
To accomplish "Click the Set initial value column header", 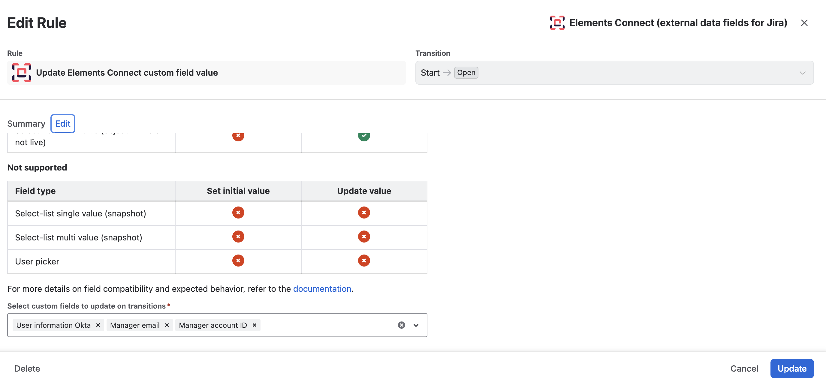I will coord(238,191).
